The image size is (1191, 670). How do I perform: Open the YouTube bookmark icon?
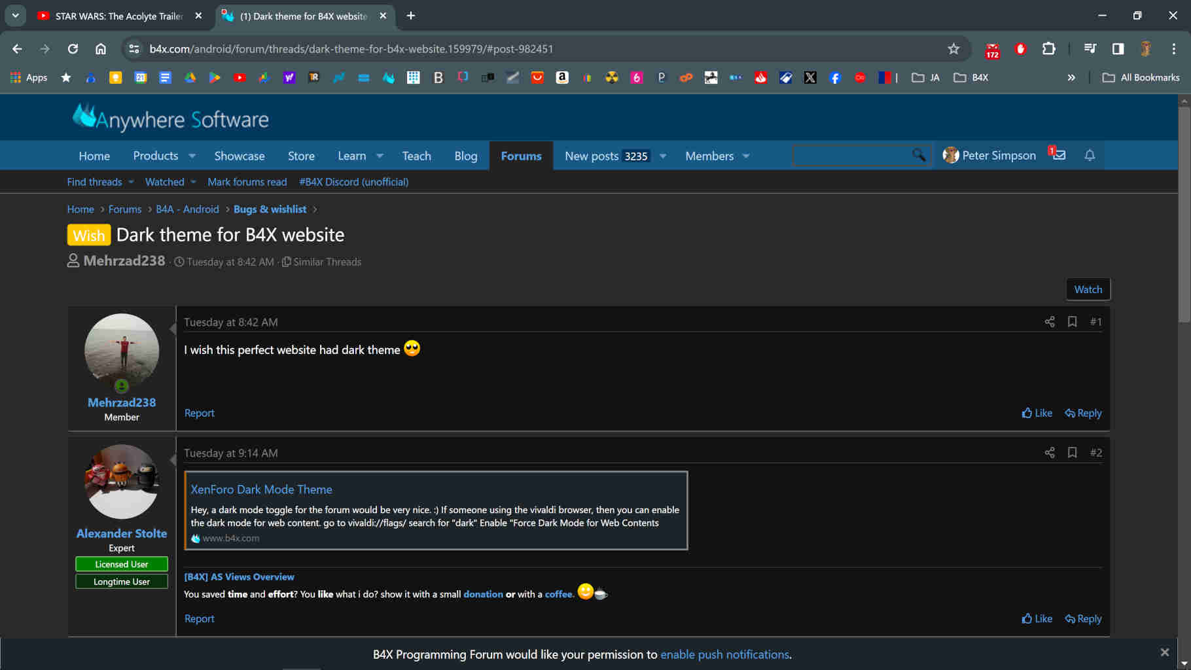coord(240,77)
